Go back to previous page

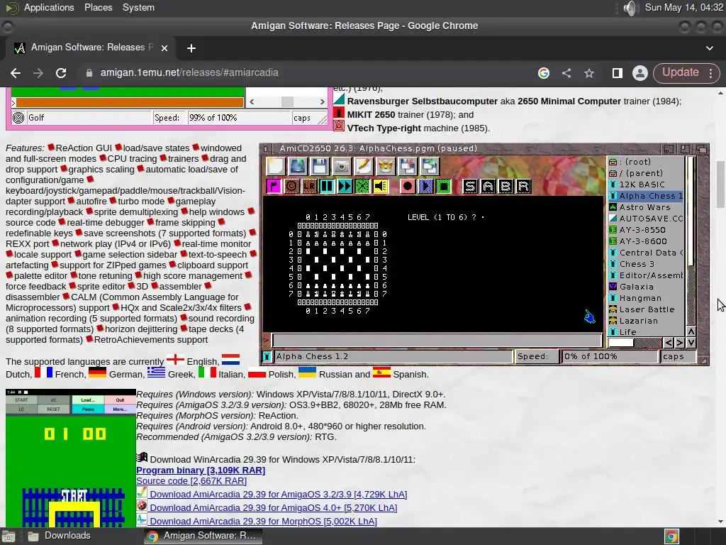coord(16,73)
